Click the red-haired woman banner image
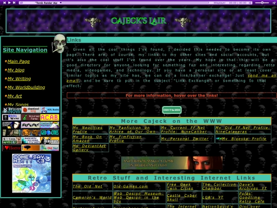Viewport: 277px width, 208px height. point(172,163)
